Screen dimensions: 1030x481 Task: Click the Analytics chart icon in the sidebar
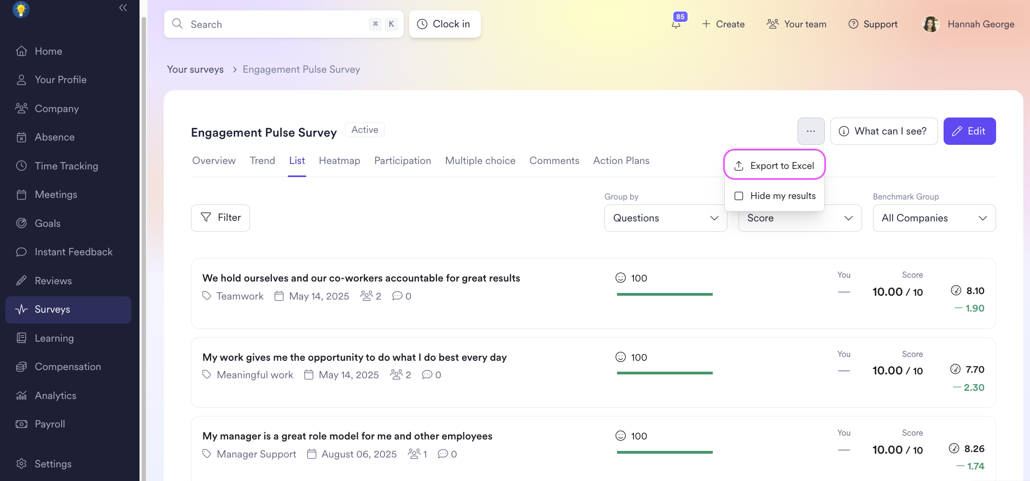[21, 395]
